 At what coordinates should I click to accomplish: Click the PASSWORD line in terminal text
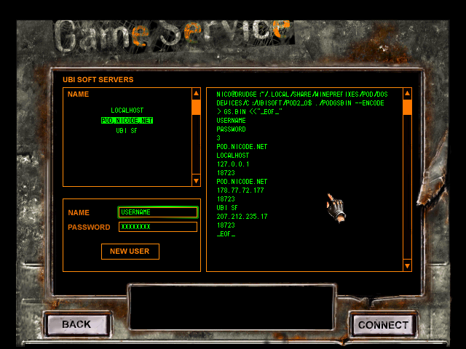pos(231,129)
